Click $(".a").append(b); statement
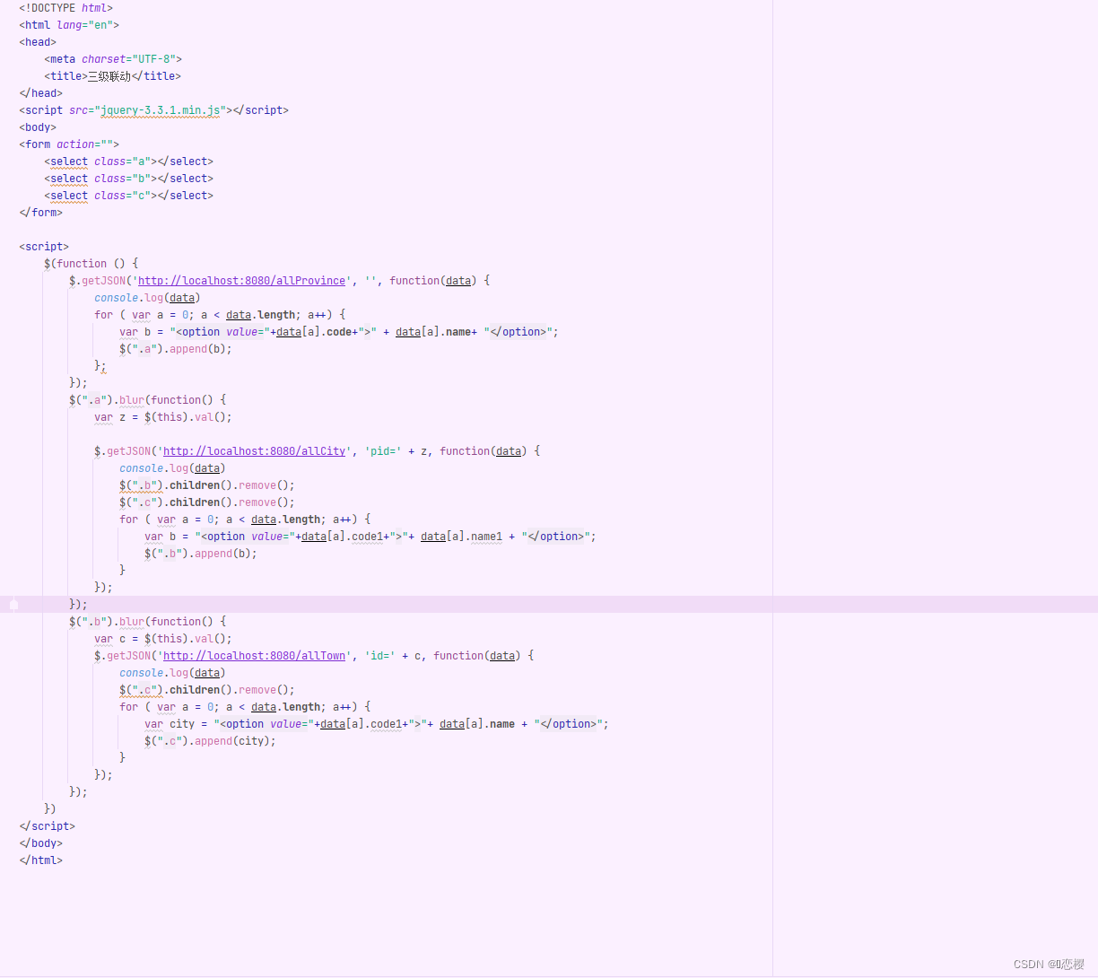The height and width of the screenshot is (978, 1098). 176,349
